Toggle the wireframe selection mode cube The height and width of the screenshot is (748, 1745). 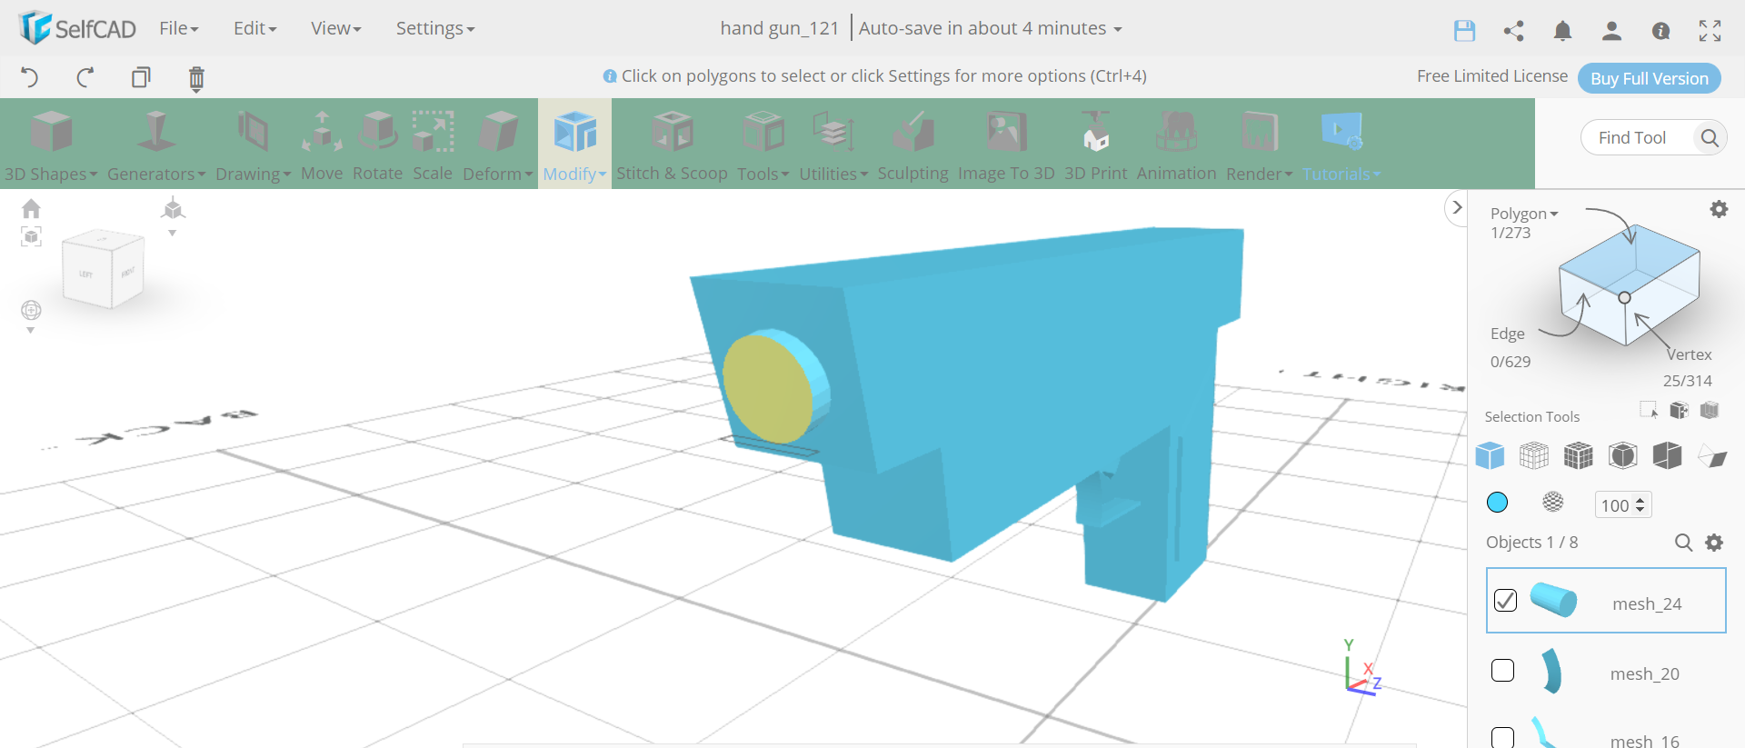[1534, 455]
